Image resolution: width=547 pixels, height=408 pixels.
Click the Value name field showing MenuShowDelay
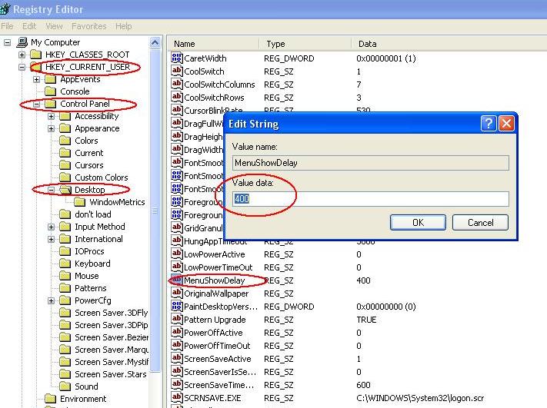[x=371, y=163]
